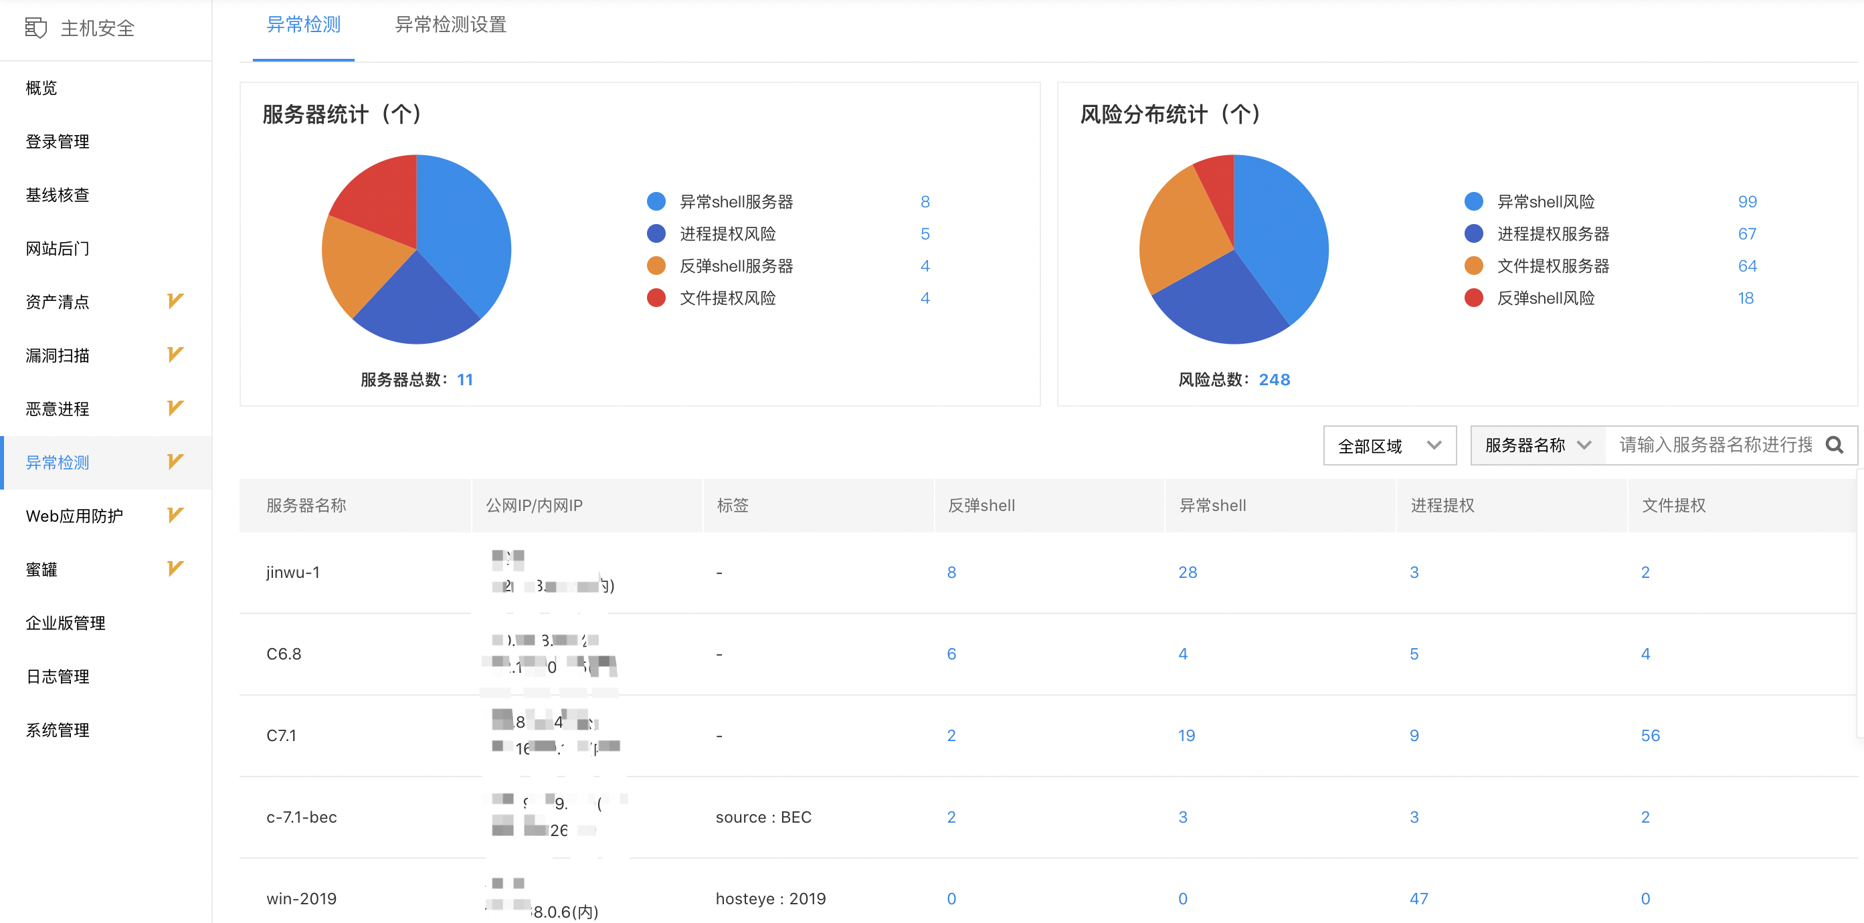Open C7.1 进程提权 count 9
Screen dimensions: 1864x923
pyautogui.click(x=1414, y=736)
